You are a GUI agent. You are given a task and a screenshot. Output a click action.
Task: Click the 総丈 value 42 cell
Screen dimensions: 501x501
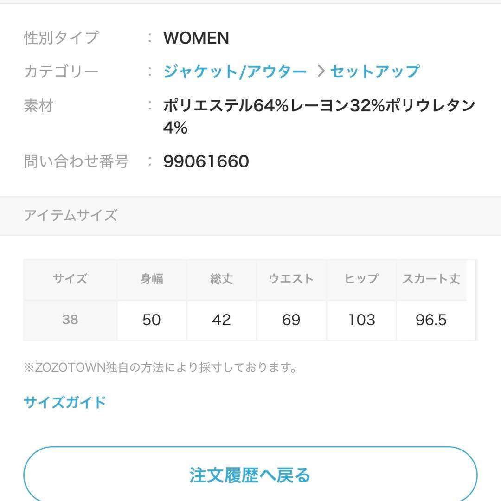pos(221,320)
